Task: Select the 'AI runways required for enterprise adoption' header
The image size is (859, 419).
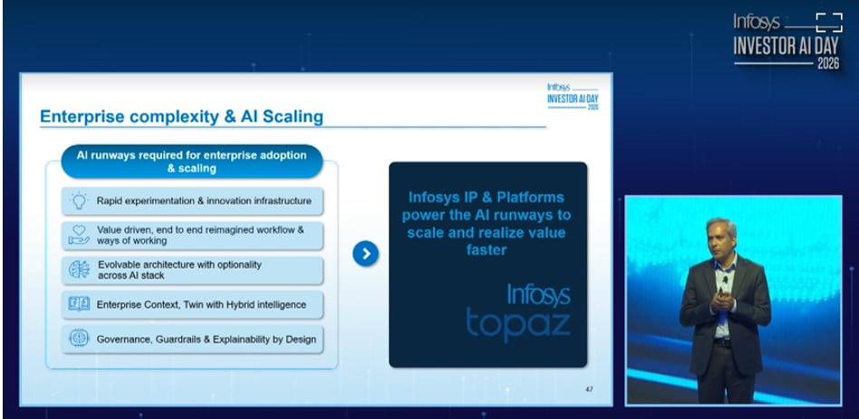Action: tap(191, 162)
